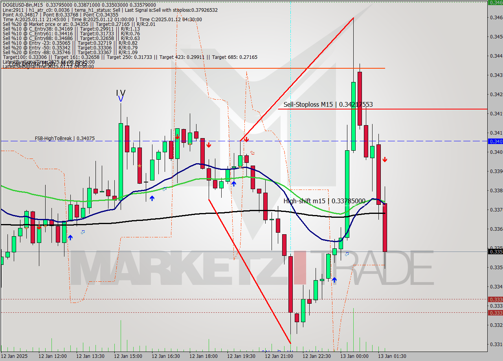The height and width of the screenshot is (361, 503).
Task: Select the 'Sell %10 @ C_Entry61: 0.34416' line
Action: [71, 33]
